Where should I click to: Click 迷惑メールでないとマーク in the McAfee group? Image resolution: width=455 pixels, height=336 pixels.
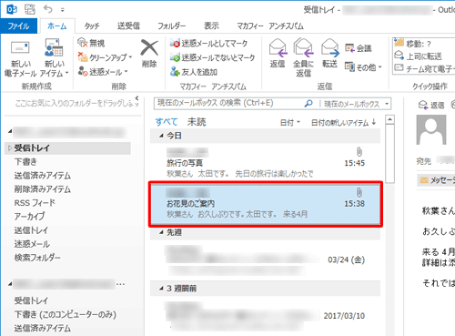tap(212, 57)
